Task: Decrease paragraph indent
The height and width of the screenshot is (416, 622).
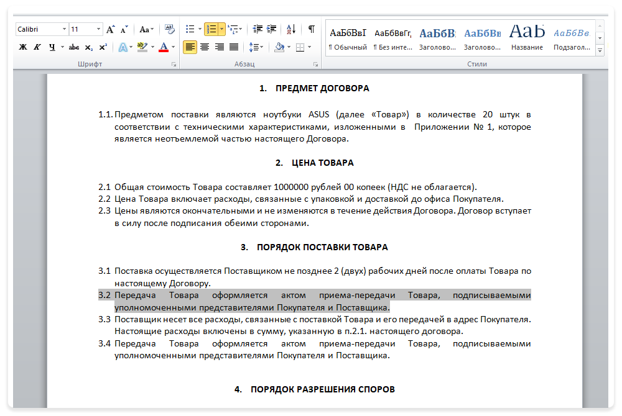Action: (258, 29)
